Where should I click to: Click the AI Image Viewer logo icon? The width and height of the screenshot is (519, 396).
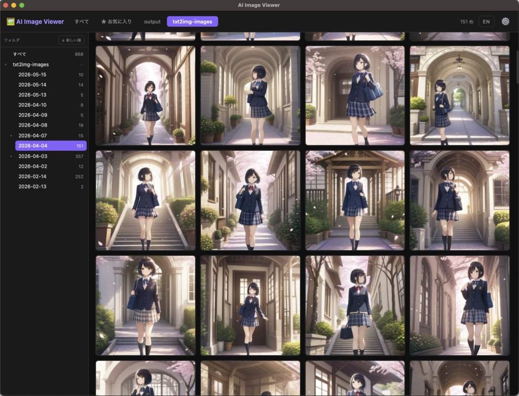click(11, 21)
